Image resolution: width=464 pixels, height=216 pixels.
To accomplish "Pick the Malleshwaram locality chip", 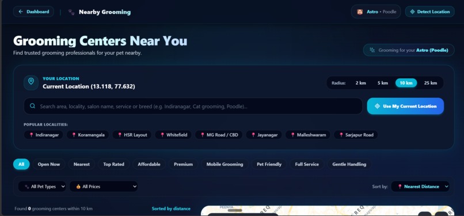I will coord(308,135).
